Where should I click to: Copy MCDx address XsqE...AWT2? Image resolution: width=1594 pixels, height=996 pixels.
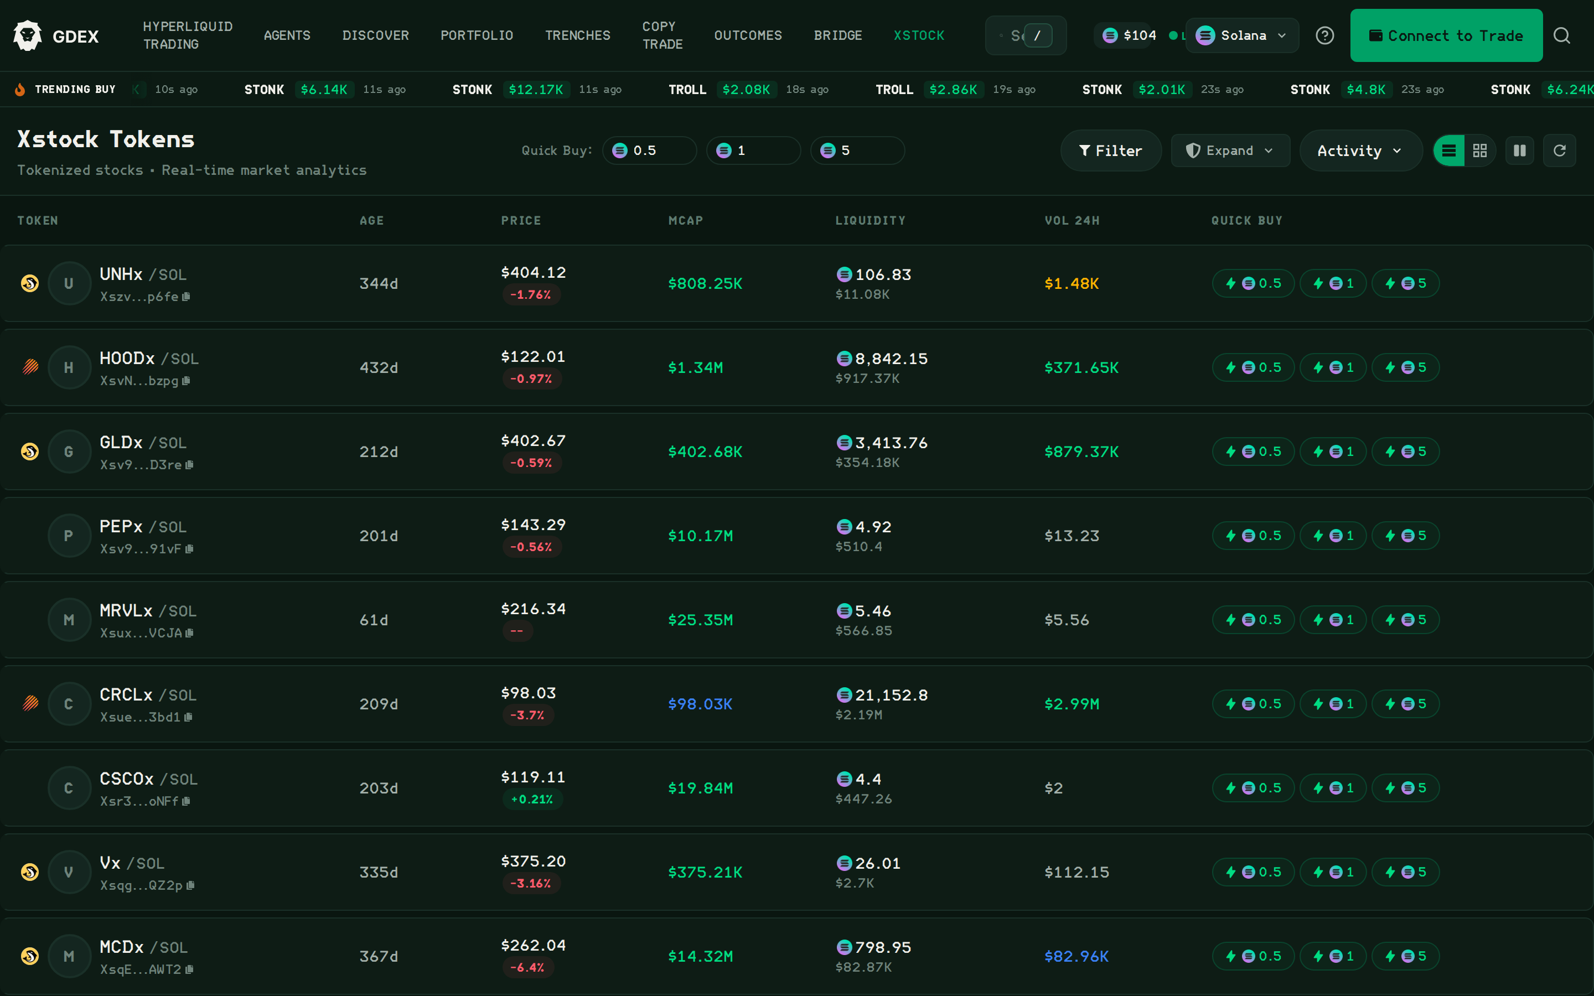pyautogui.click(x=190, y=969)
